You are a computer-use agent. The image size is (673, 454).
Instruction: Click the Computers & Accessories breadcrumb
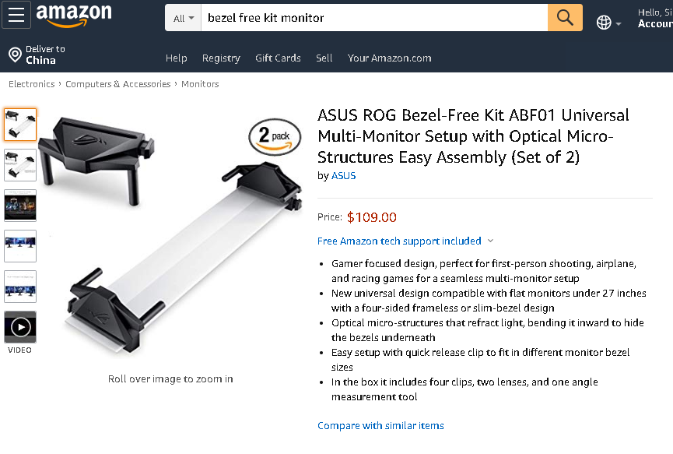coord(117,84)
